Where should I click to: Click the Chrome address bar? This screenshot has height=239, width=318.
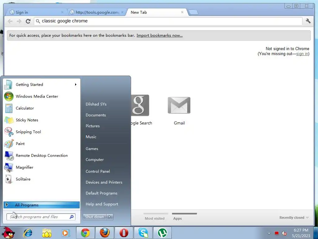[168, 21]
